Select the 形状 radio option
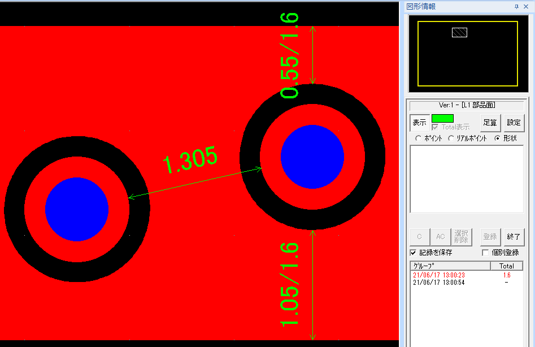Image resolution: width=535 pixels, height=347 pixels. click(x=498, y=138)
